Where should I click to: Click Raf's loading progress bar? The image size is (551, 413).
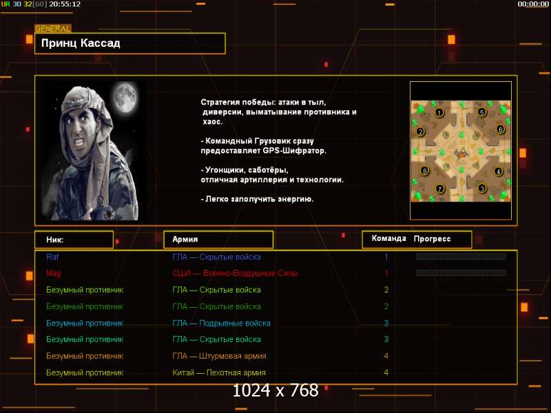[x=461, y=257]
